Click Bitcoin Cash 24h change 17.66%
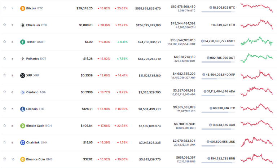277x168 pixels. pos(104,126)
